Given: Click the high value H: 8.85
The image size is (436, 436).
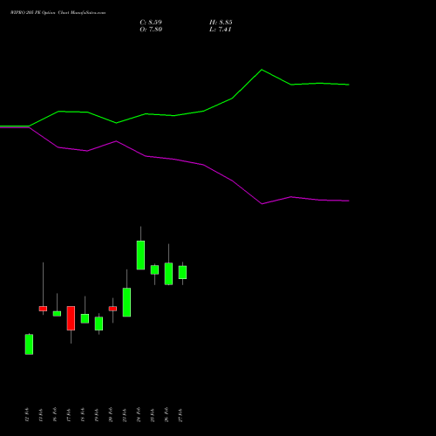Looking at the screenshot, I should pos(221,23).
